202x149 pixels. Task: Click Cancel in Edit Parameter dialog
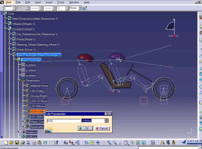[x=102, y=128]
